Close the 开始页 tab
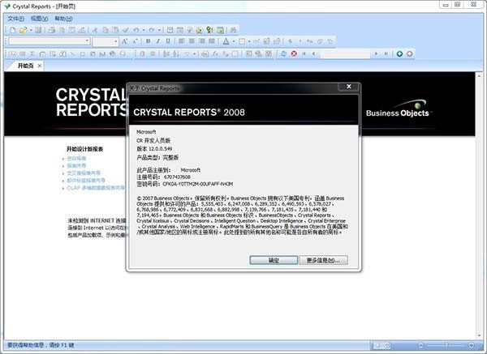This screenshot has width=487, height=354. pos(40,66)
